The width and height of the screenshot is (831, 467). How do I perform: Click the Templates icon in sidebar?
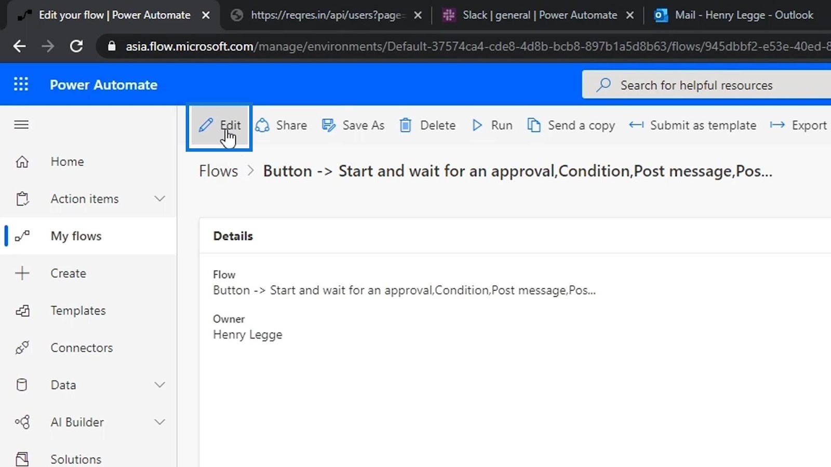(x=22, y=310)
